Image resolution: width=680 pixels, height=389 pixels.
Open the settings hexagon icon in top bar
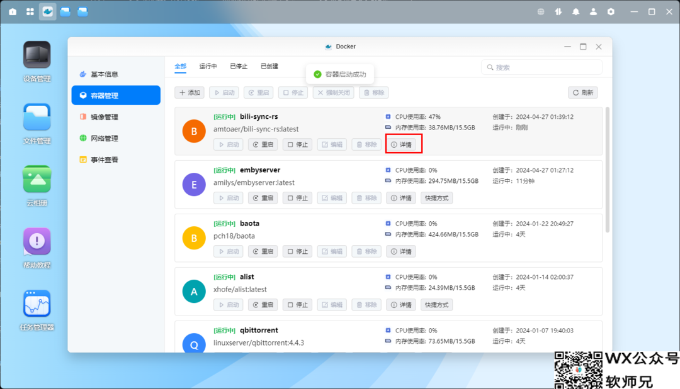[611, 12]
